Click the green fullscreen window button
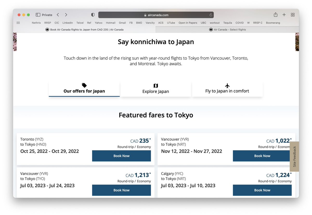This screenshot has height=215, width=312. [28, 15]
